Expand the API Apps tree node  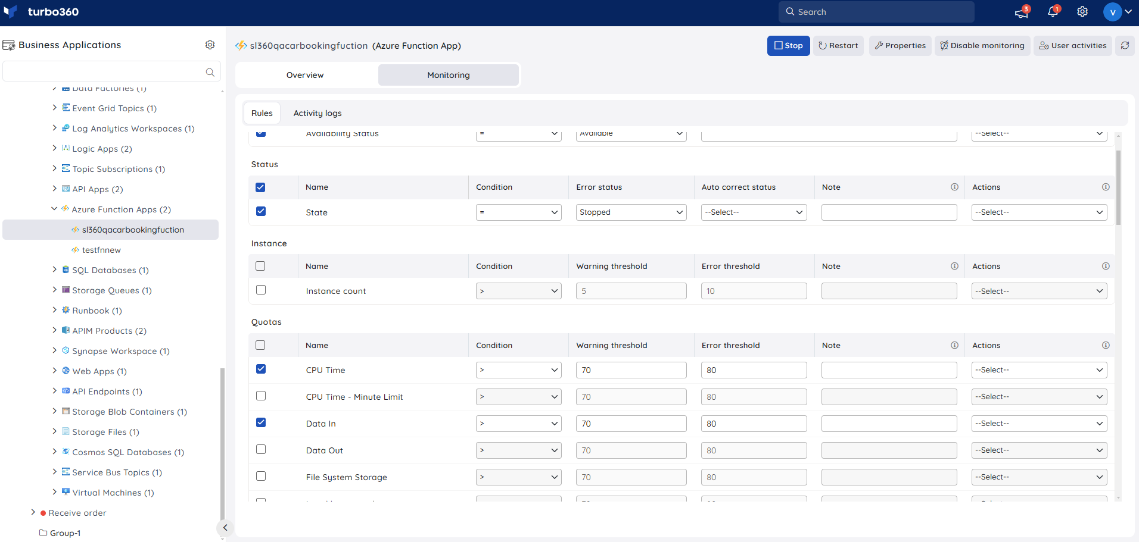pyautogui.click(x=54, y=189)
